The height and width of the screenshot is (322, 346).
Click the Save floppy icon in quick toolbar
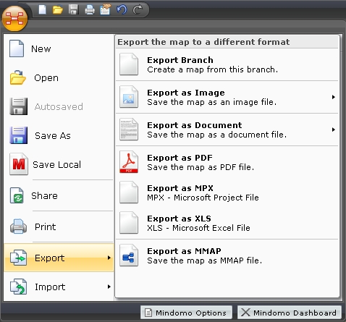point(73,9)
